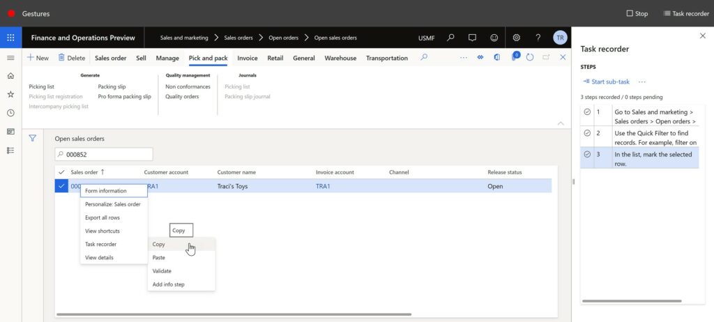Choose Validate in the context submenu
Screen dimensions: 714x322
tap(181, 270)
